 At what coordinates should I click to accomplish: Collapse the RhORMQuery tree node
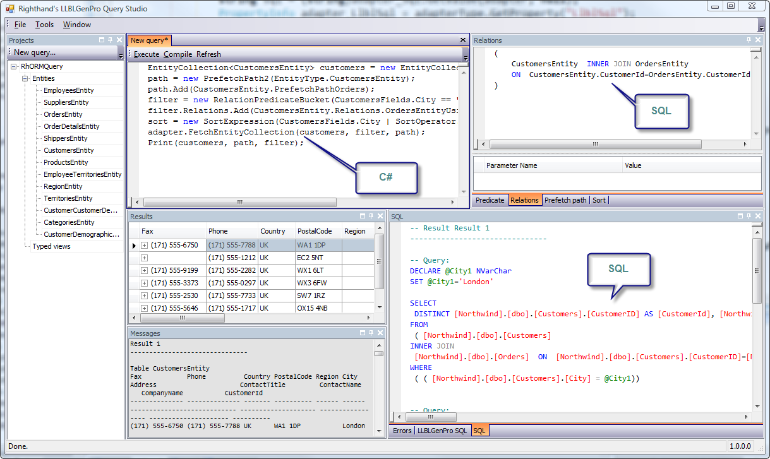[13, 66]
